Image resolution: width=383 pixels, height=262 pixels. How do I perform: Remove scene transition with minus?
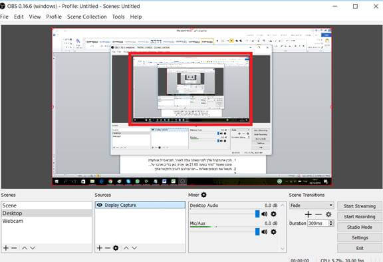tap(319, 214)
